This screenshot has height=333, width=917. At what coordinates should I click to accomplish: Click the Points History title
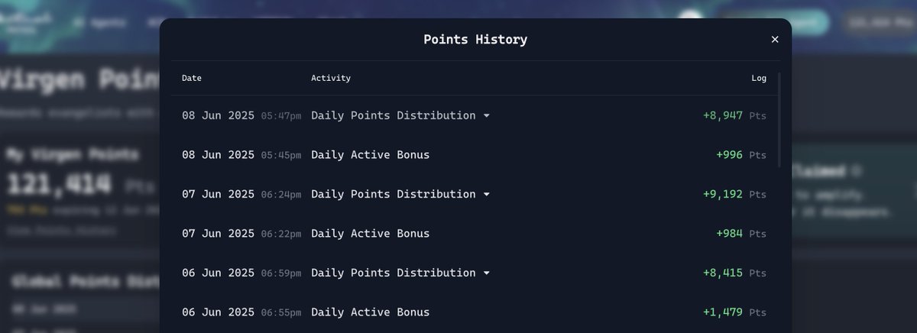coord(475,40)
